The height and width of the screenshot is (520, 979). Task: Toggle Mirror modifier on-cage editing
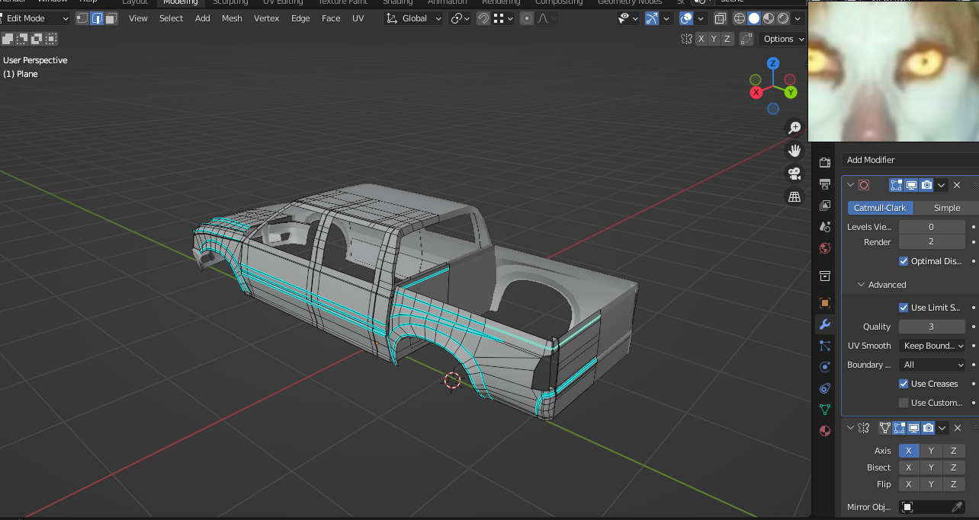click(x=885, y=429)
